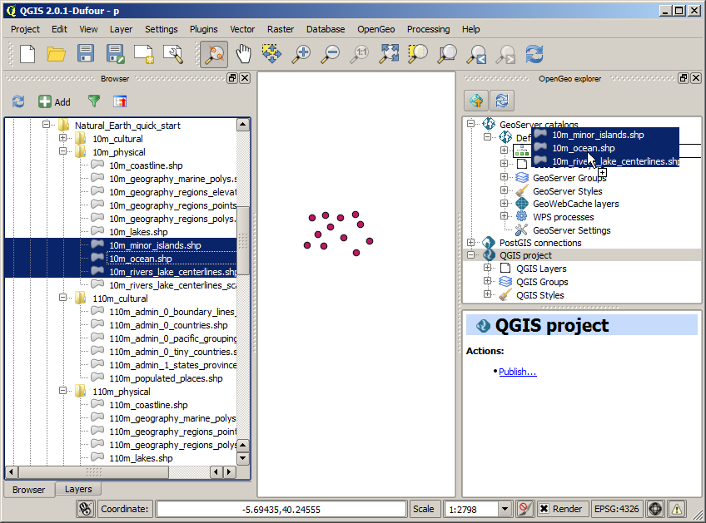Click in the Coordinate input field

pos(281,509)
